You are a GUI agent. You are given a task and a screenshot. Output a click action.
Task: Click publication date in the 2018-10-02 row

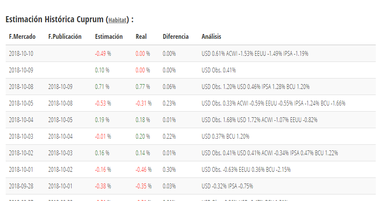[60, 153]
